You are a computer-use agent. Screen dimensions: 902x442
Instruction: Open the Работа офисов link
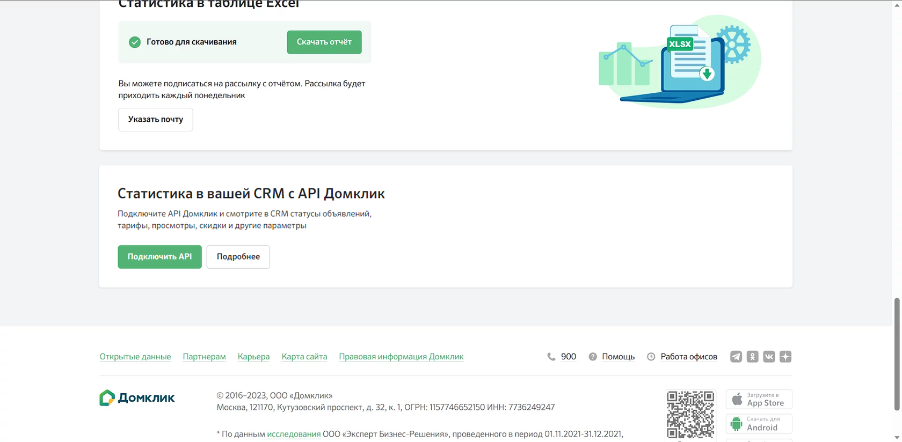[x=689, y=357]
